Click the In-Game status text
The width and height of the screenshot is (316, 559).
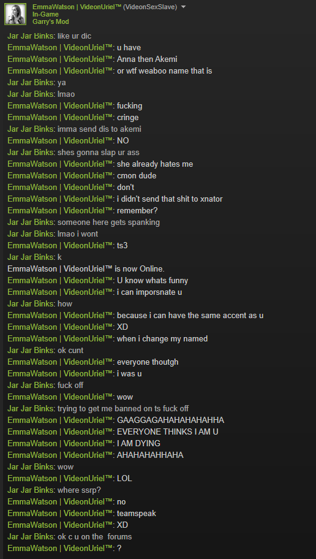click(x=45, y=14)
